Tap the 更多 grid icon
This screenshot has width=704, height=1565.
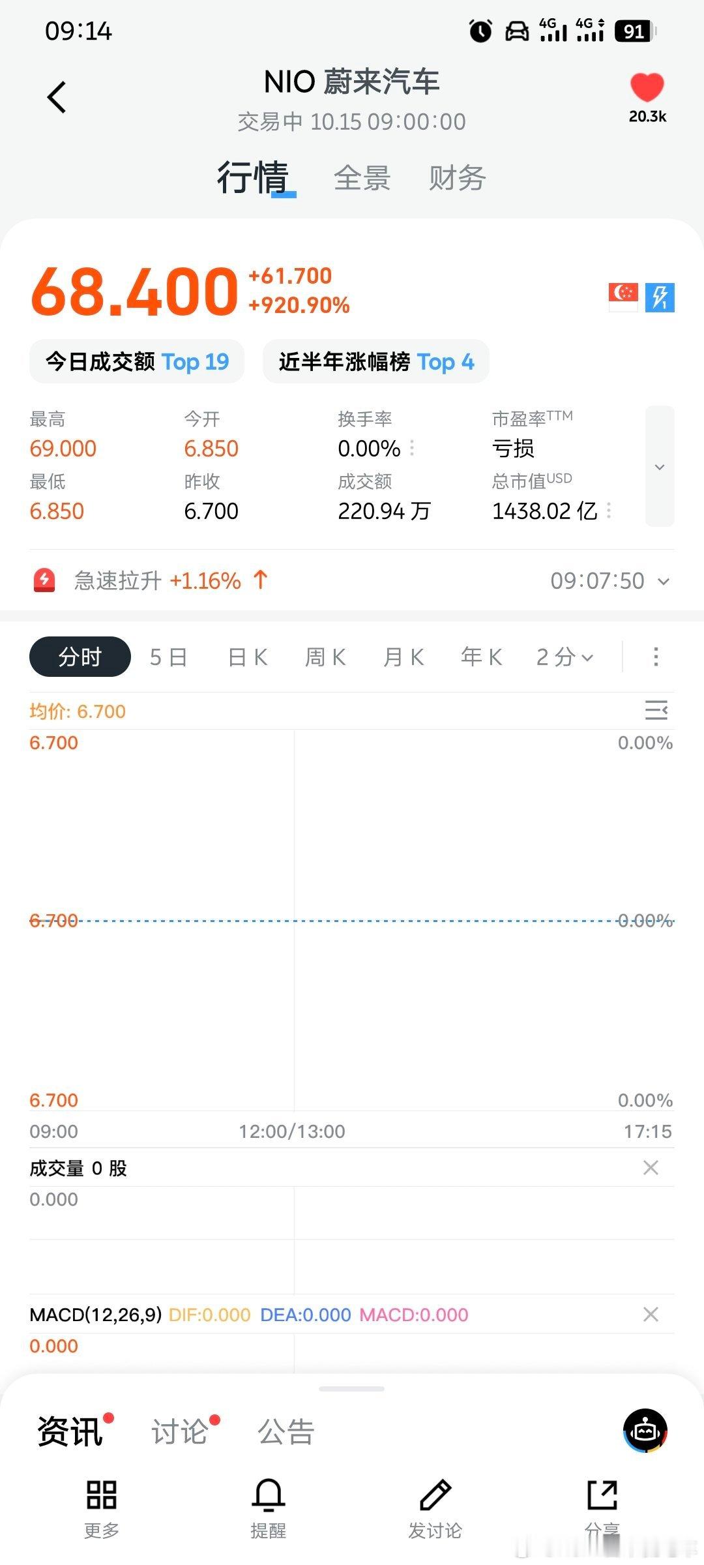coord(102,1495)
